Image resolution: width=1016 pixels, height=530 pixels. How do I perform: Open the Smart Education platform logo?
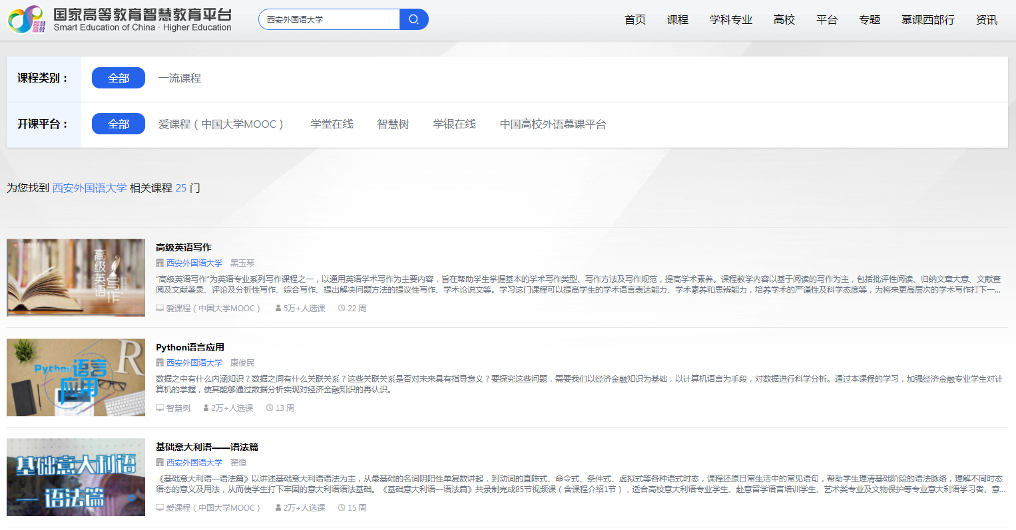pos(120,19)
